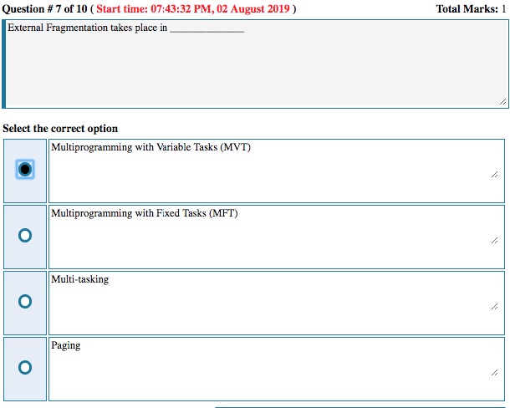This screenshot has width=510, height=408.
Task: Grab the resize grip on MVT option box
Action: coord(495,175)
